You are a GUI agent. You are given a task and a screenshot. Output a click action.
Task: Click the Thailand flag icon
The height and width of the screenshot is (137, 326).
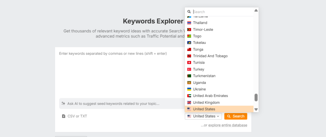click(x=189, y=23)
